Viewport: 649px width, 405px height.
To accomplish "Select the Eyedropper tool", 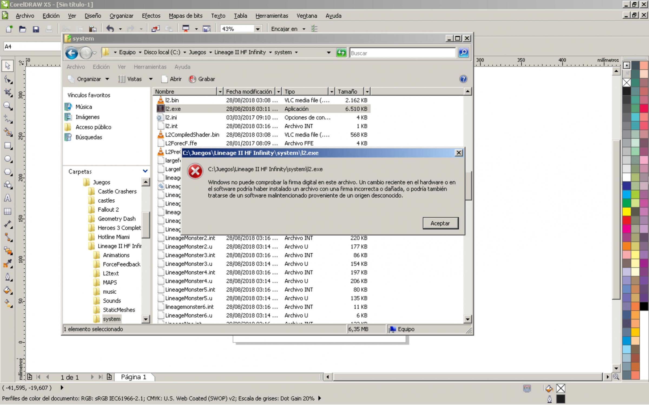I will click(x=8, y=264).
